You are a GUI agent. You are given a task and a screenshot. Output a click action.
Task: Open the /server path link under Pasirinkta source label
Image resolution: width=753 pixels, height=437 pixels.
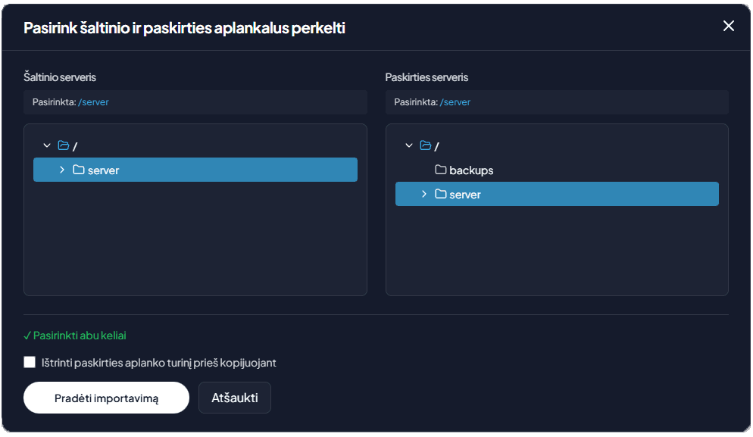pyautogui.click(x=93, y=101)
